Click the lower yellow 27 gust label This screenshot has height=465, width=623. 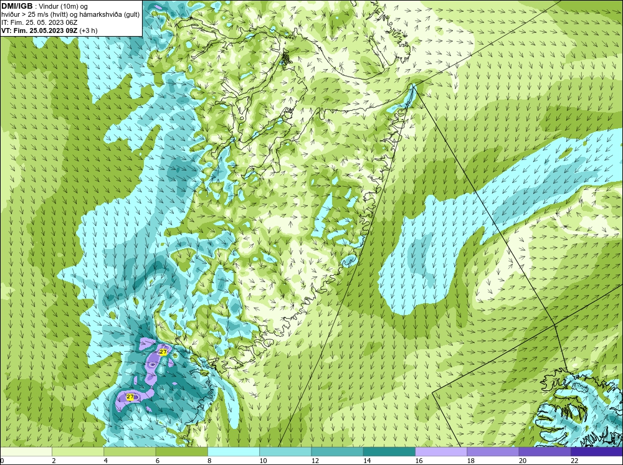130,397
